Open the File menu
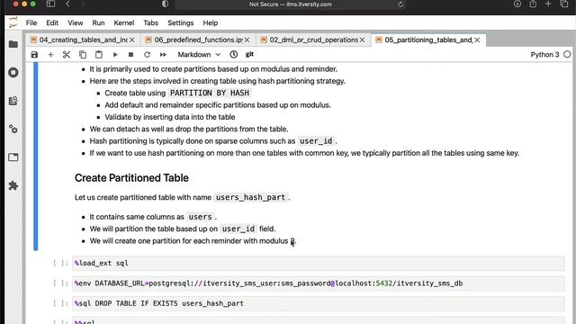 (31, 22)
